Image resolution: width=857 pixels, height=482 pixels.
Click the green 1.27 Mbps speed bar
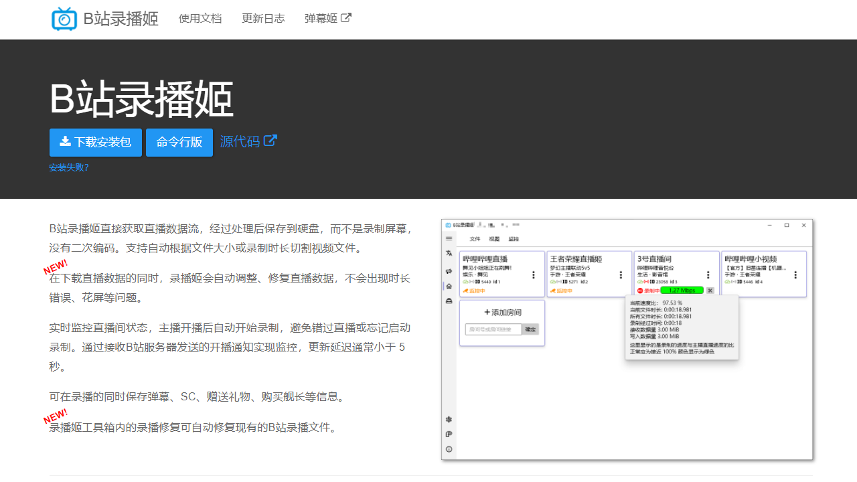click(x=682, y=291)
